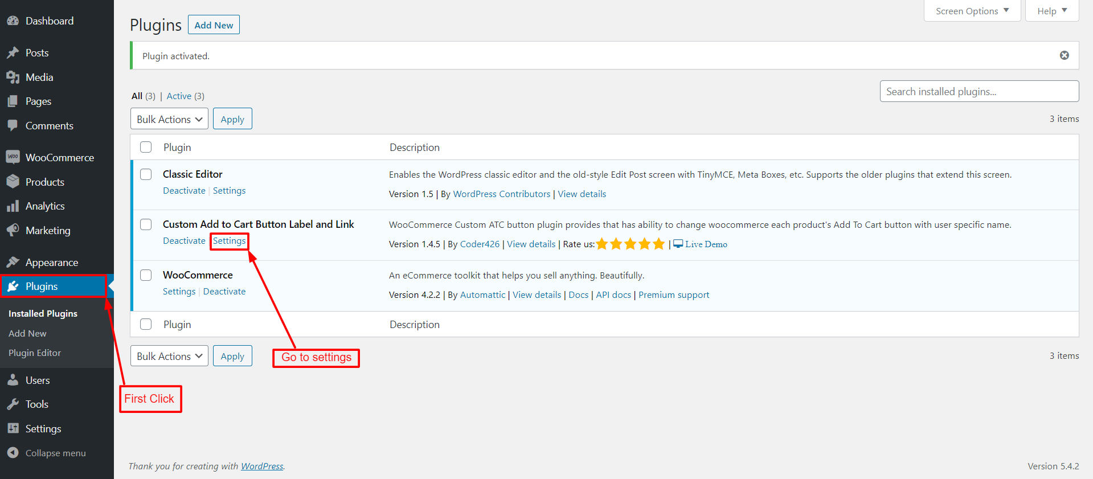Click the Comments bubble icon
1093x479 pixels.
[x=13, y=126]
